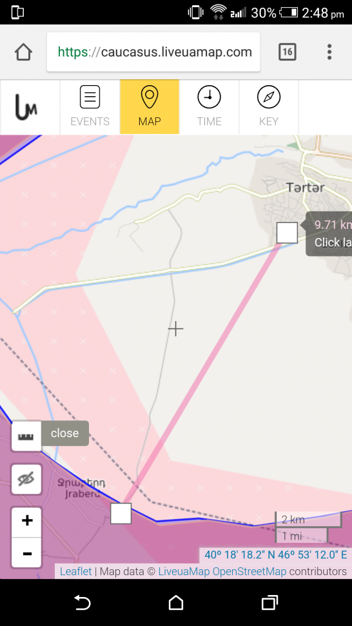Close the measurement tool

tap(64, 433)
